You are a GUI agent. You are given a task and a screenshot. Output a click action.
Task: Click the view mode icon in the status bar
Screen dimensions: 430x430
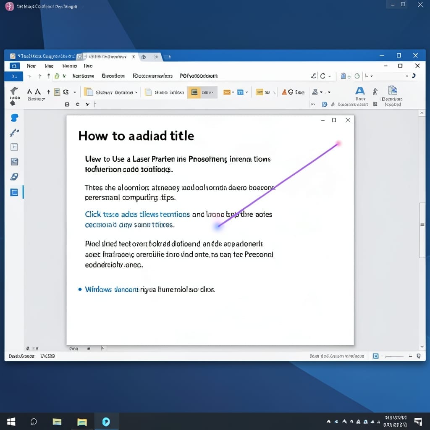tap(376, 356)
